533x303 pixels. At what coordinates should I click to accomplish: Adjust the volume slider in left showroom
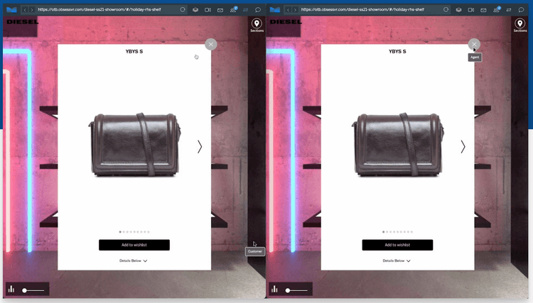[x=33, y=290]
